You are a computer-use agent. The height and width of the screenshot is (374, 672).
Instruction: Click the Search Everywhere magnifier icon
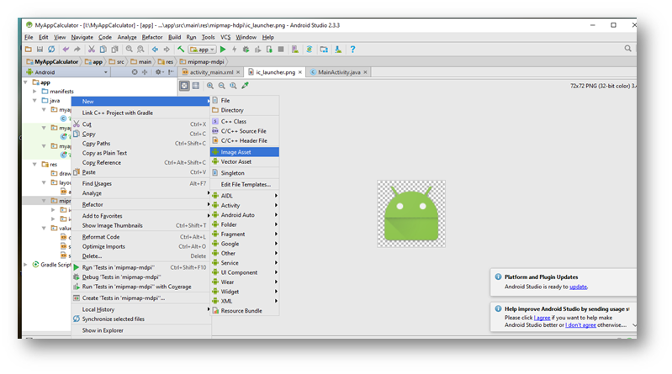(x=627, y=49)
